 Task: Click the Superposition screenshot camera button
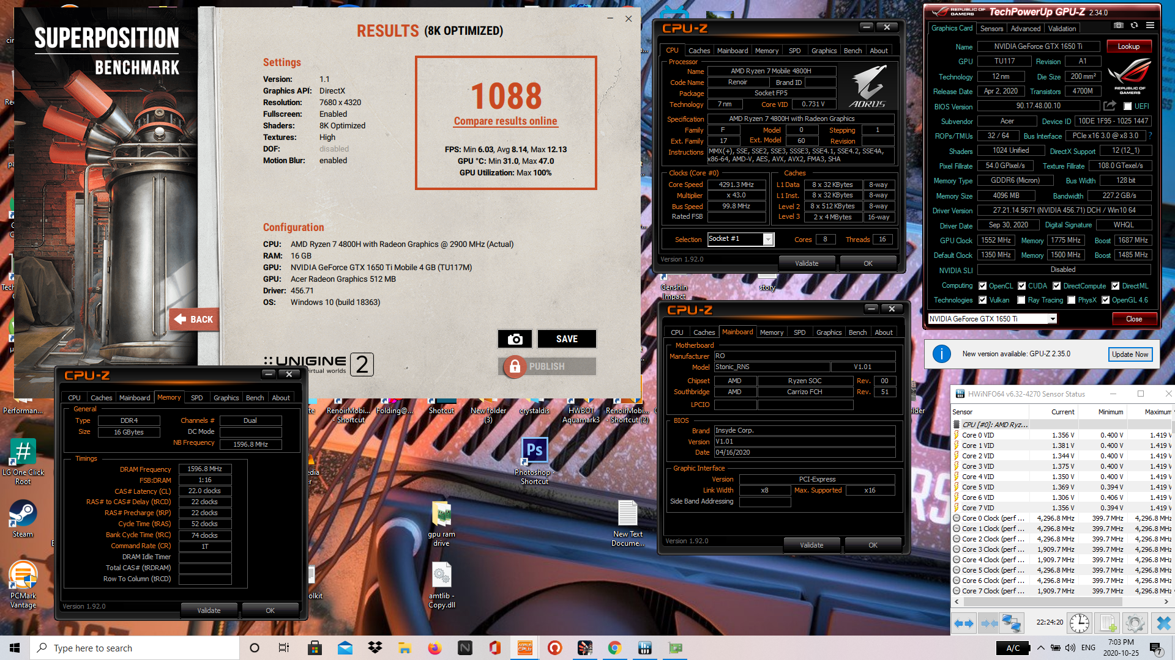point(515,339)
